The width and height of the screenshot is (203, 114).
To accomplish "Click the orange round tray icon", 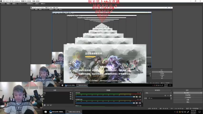I will 180,112.
